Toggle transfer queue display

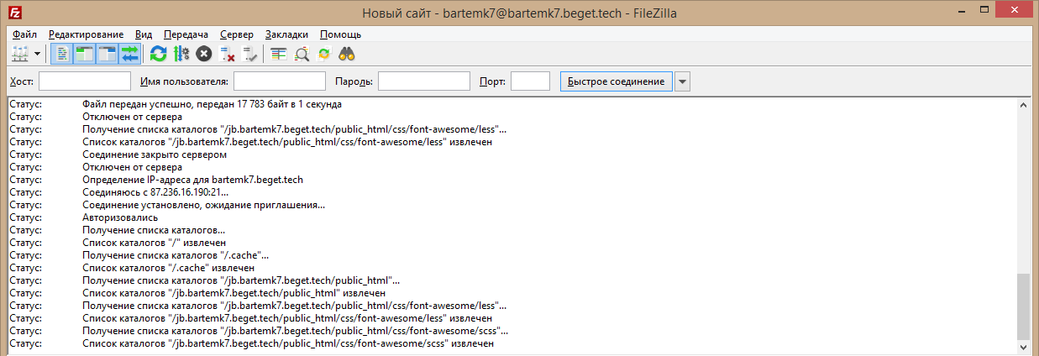tap(129, 54)
